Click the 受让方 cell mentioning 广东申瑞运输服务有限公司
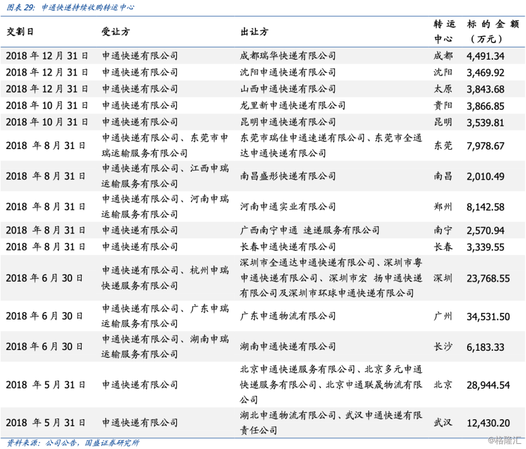Image resolution: width=526 pixels, height=449 pixels. click(x=165, y=316)
